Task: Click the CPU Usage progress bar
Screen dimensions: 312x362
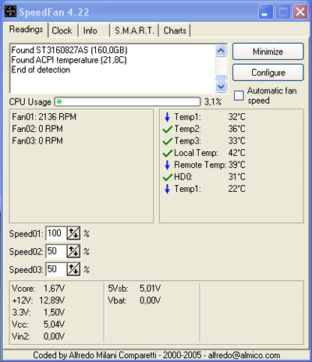Action: [127, 101]
